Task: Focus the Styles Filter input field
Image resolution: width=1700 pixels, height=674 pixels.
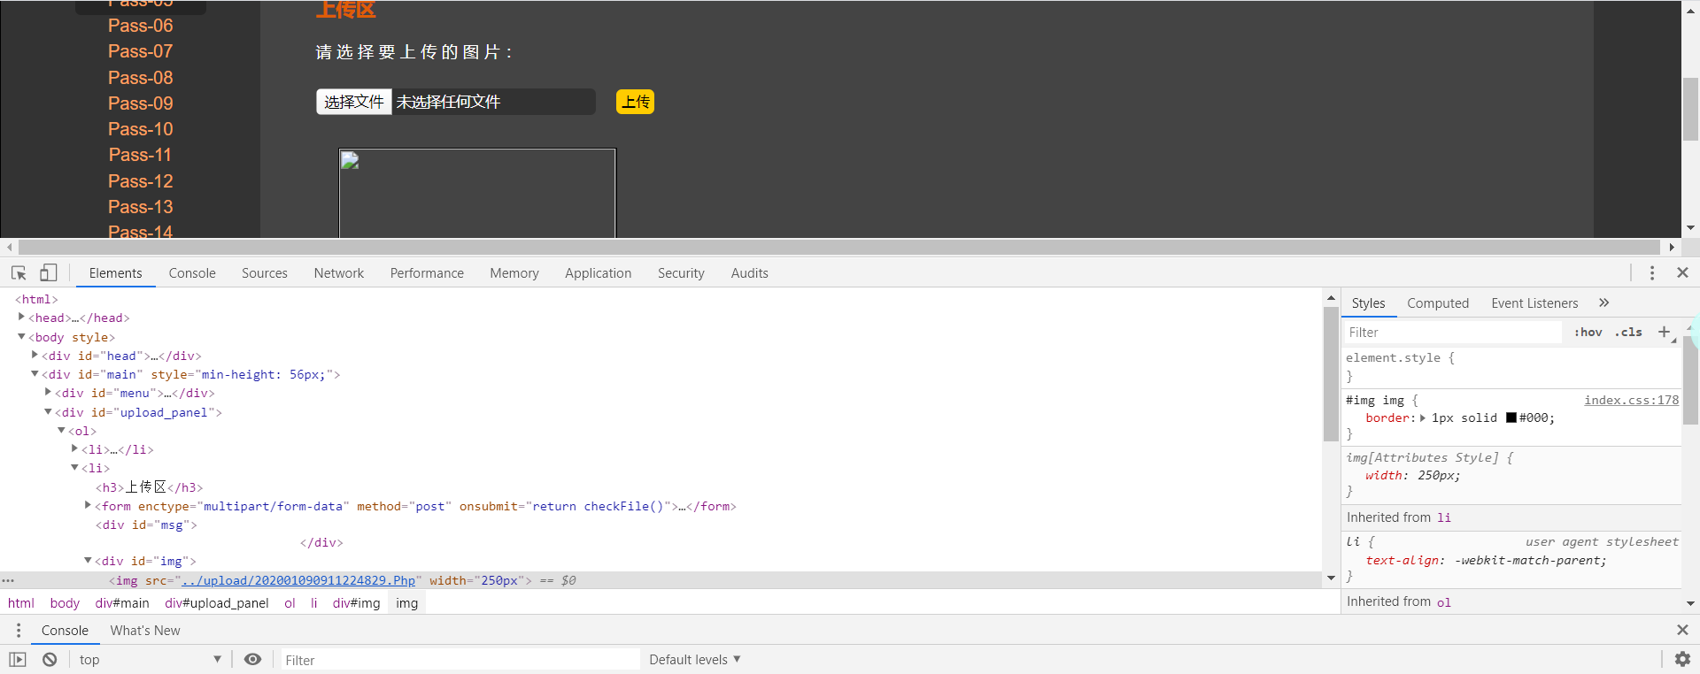Action: click(1452, 333)
